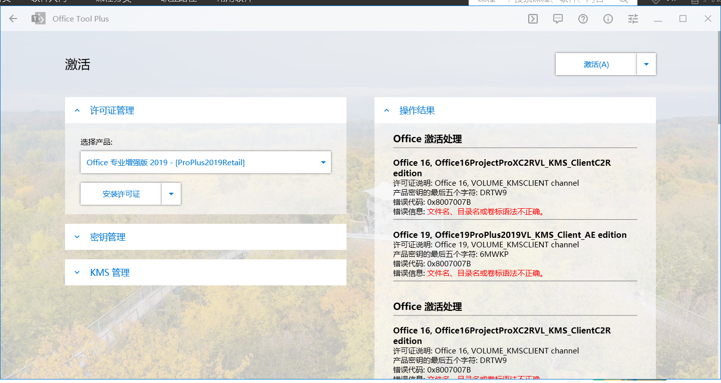
Task: Click the first Office 激活处理 heading
Action: 428,139
